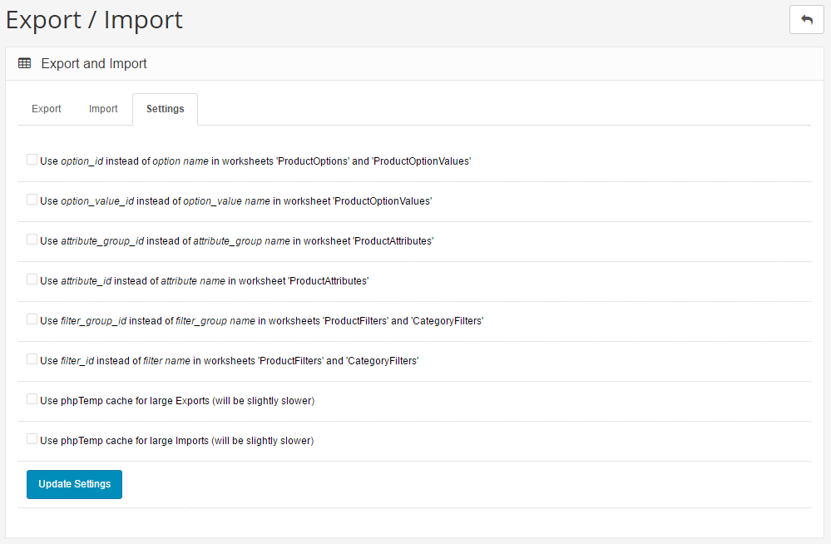Enable the filter_group_id checkbox
Screen dimensions: 831x544
pyautogui.click(x=32, y=319)
